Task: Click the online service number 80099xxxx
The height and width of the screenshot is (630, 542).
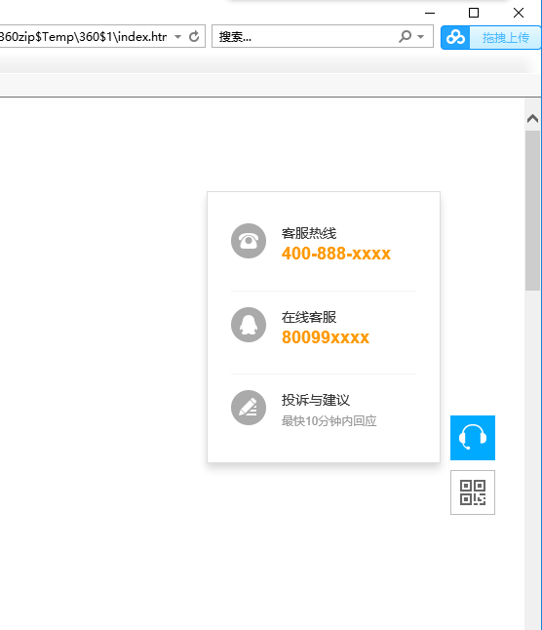Action: (x=326, y=337)
